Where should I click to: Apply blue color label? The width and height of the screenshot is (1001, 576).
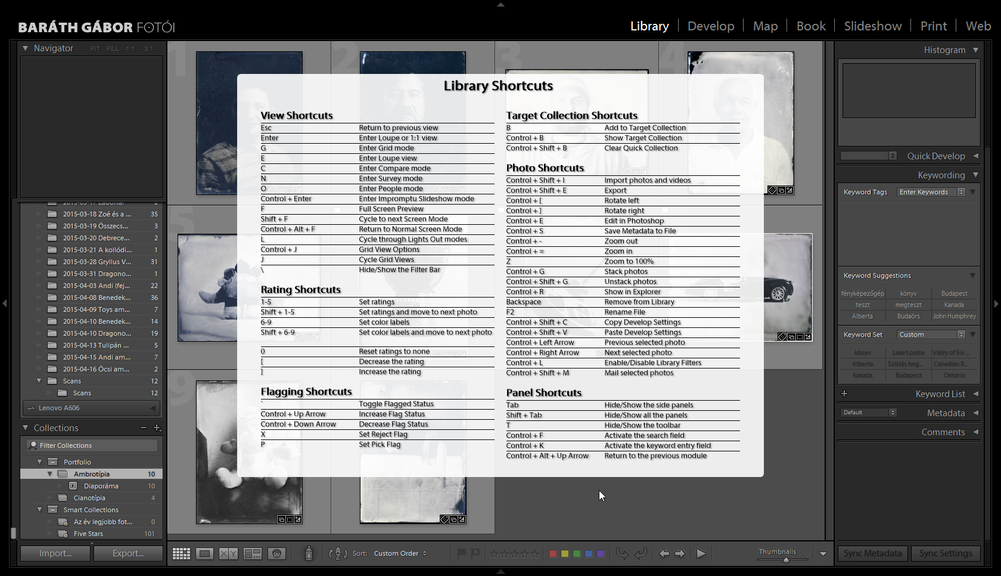pyautogui.click(x=589, y=554)
